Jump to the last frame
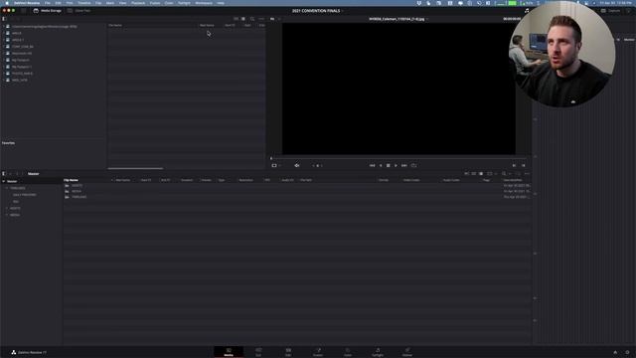Screen dimensions: 636x358 coord(404,166)
